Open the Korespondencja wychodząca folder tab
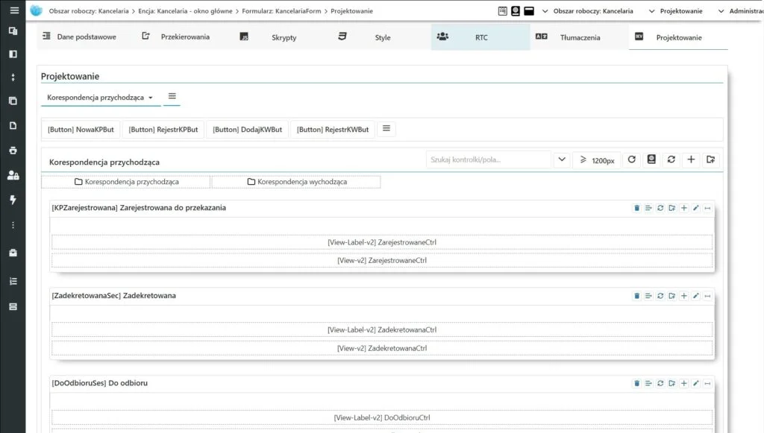The width and height of the screenshot is (764, 433). click(295, 181)
